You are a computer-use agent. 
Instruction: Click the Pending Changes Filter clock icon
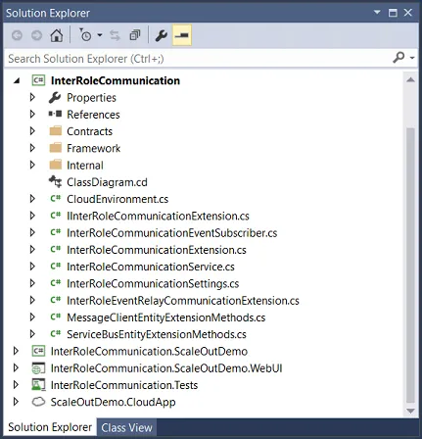pyautogui.click(x=85, y=35)
